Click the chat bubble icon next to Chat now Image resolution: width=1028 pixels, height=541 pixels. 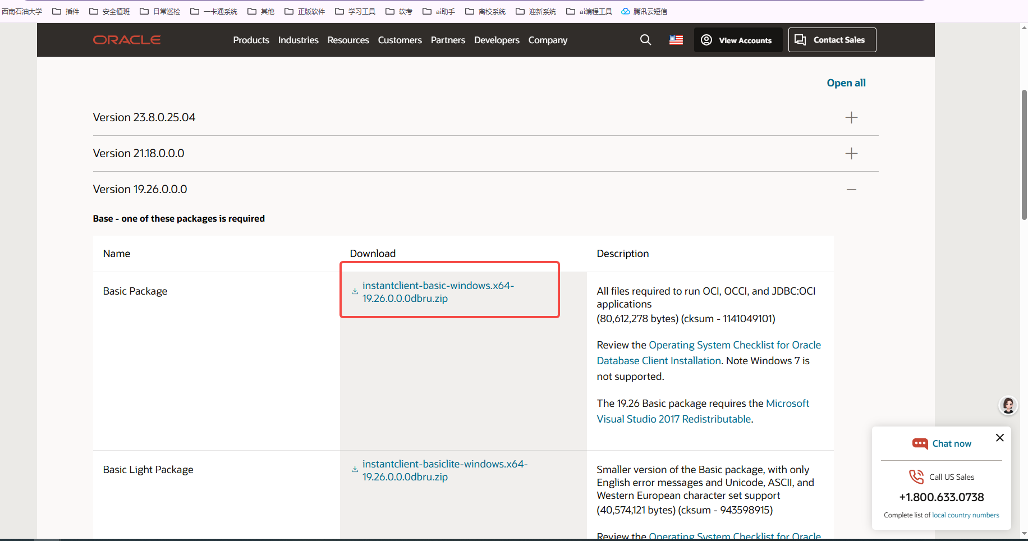pos(920,443)
